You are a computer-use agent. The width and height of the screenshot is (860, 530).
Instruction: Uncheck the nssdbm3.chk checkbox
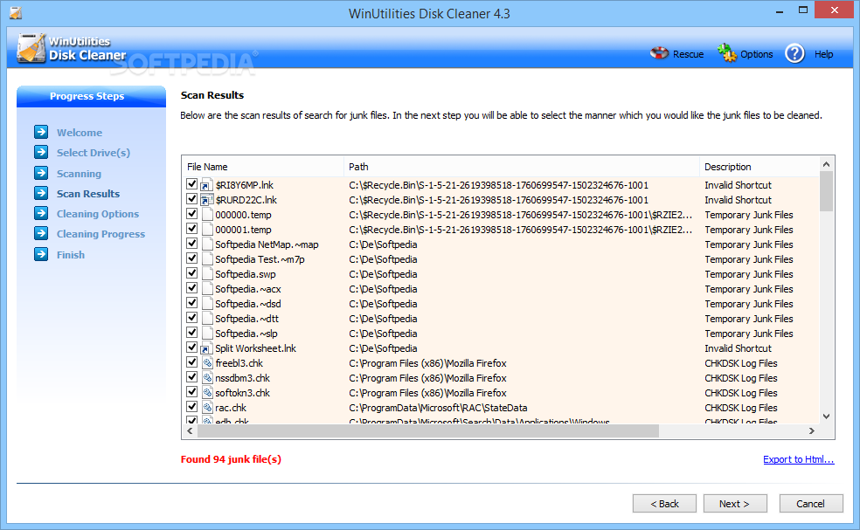pos(191,376)
